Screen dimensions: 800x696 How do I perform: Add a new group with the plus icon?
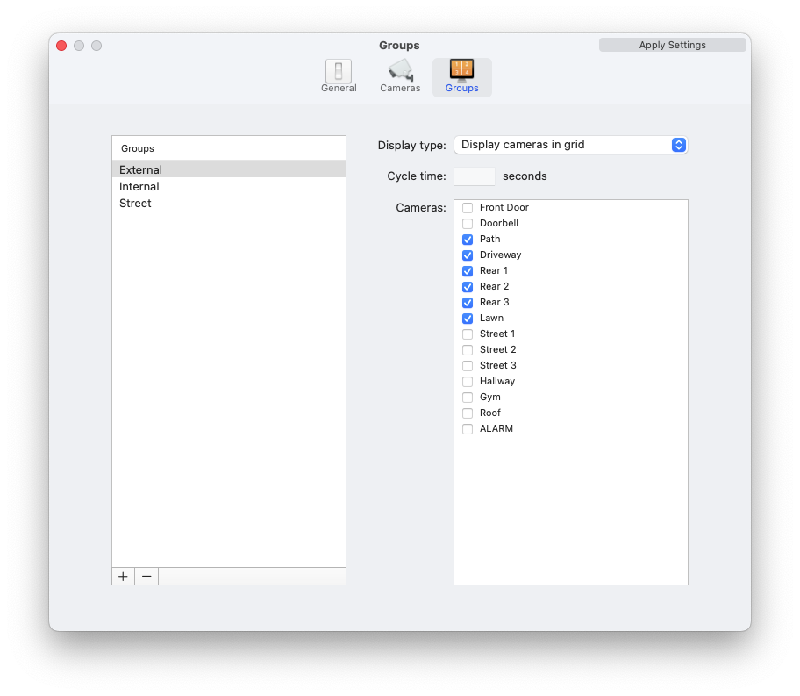click(123, 577)
